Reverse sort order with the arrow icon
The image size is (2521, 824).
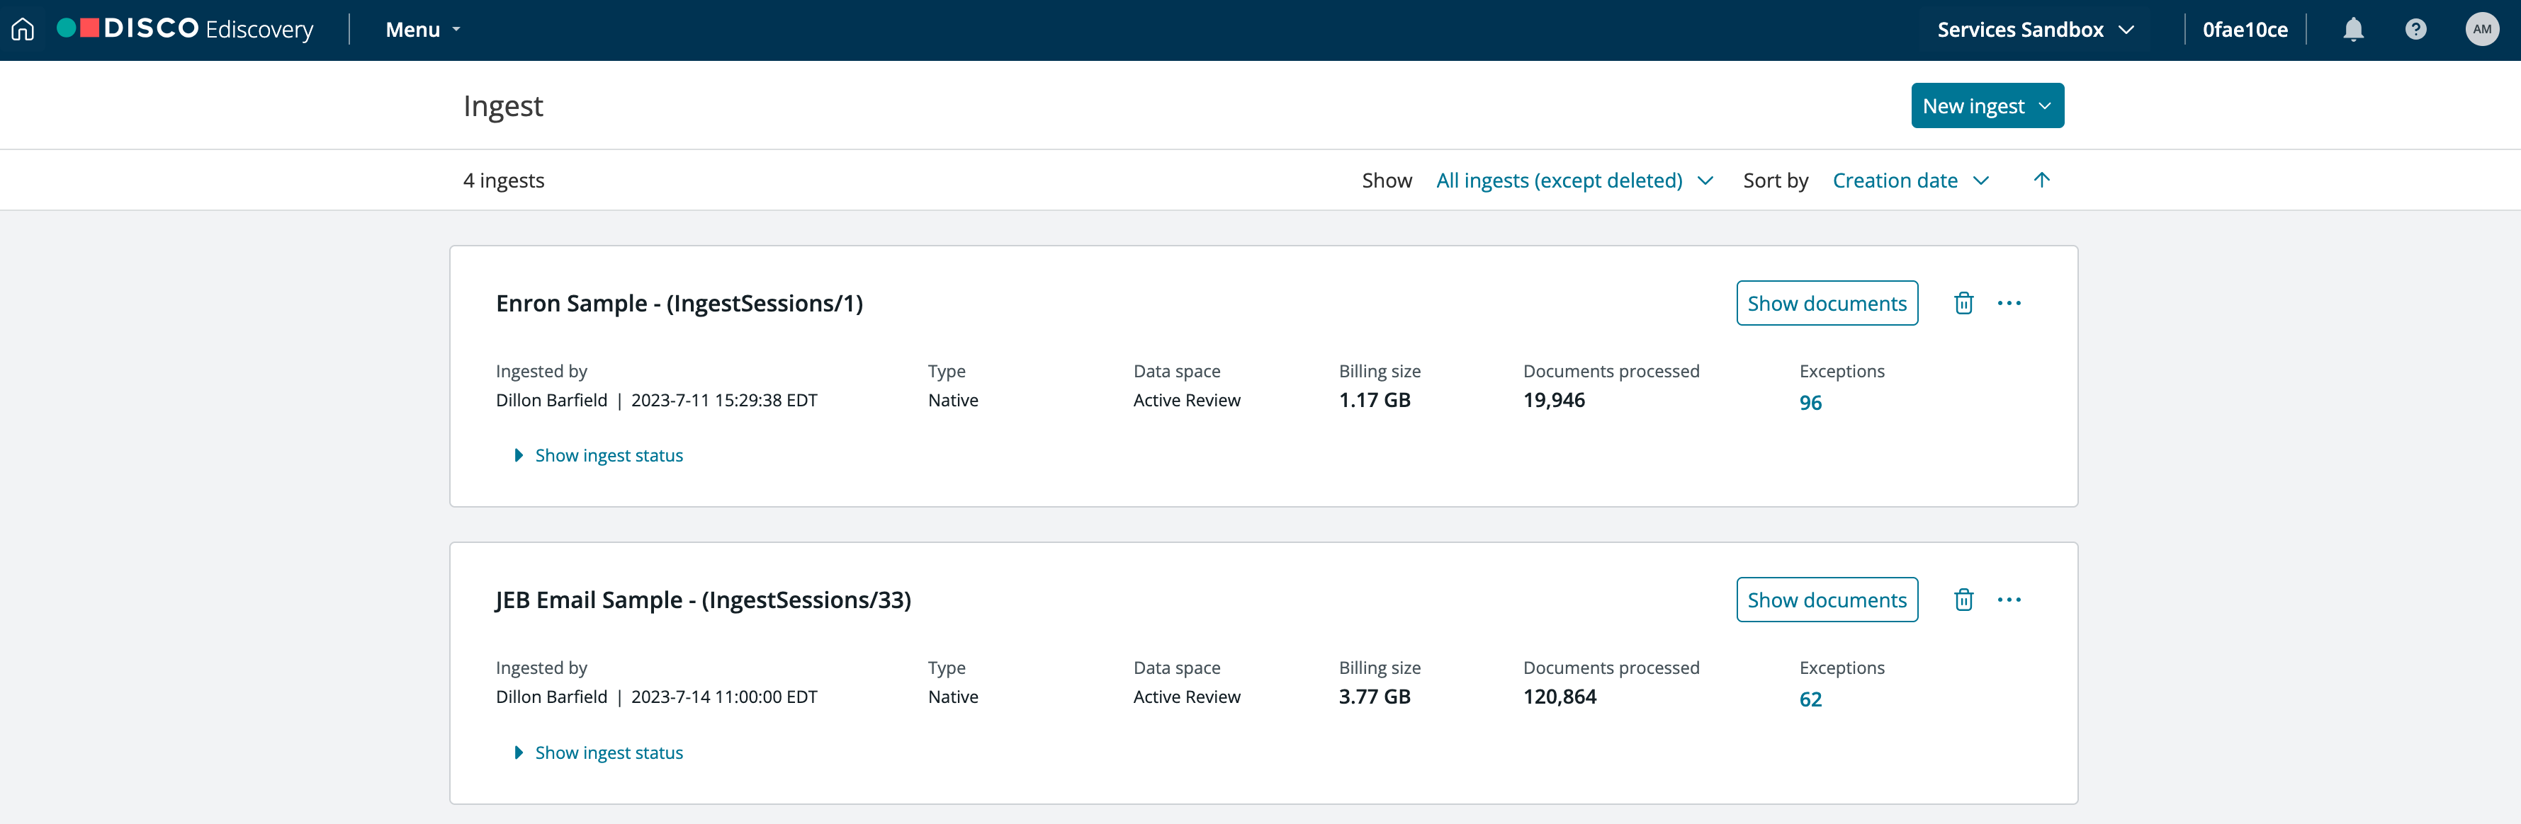tap(2041, 180)
